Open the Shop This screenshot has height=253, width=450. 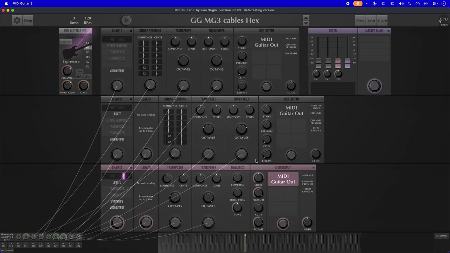(28, 20)
